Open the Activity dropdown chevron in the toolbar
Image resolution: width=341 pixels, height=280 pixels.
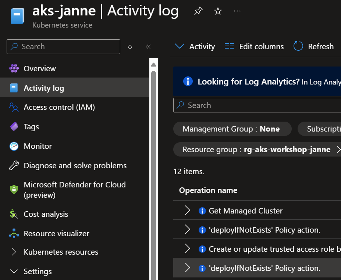point(180,46)
